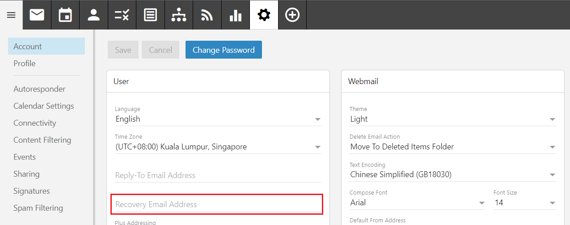Viewport: 570px width, 225px height.
Task: Open the Email mail icon
Action: [37, 15]
